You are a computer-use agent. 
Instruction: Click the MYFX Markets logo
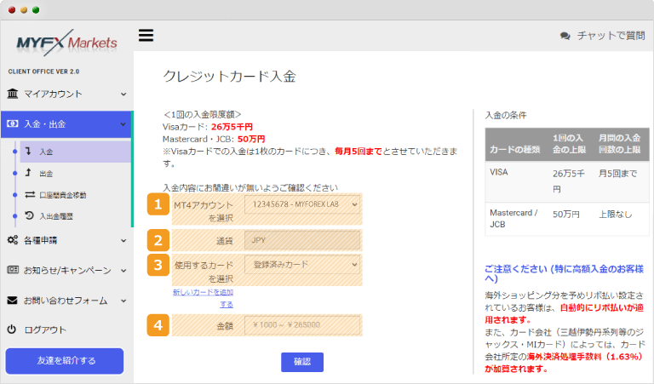coord(66,43)
